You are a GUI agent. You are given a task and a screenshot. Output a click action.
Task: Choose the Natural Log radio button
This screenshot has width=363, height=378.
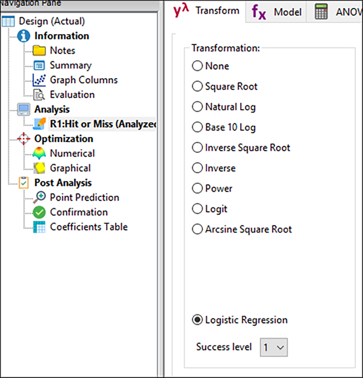(x=197, y=106)
